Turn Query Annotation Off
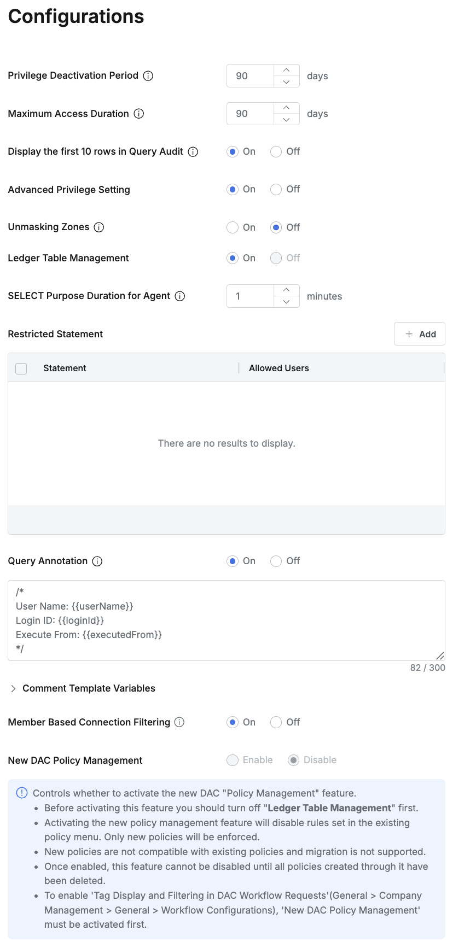The width and height of the screenshot is (453, 948). (276, 561)
